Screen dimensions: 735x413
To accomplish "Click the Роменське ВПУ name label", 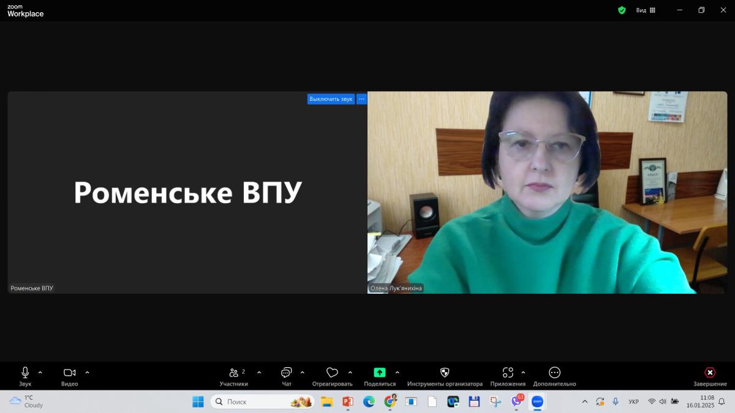I will point(32,288).
